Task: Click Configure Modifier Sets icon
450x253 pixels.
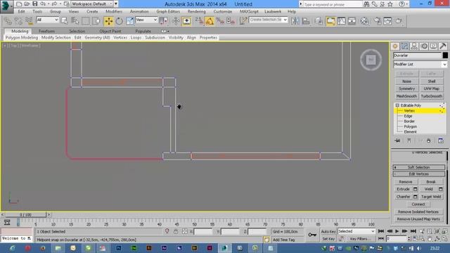Action: (x=441, y=141)
